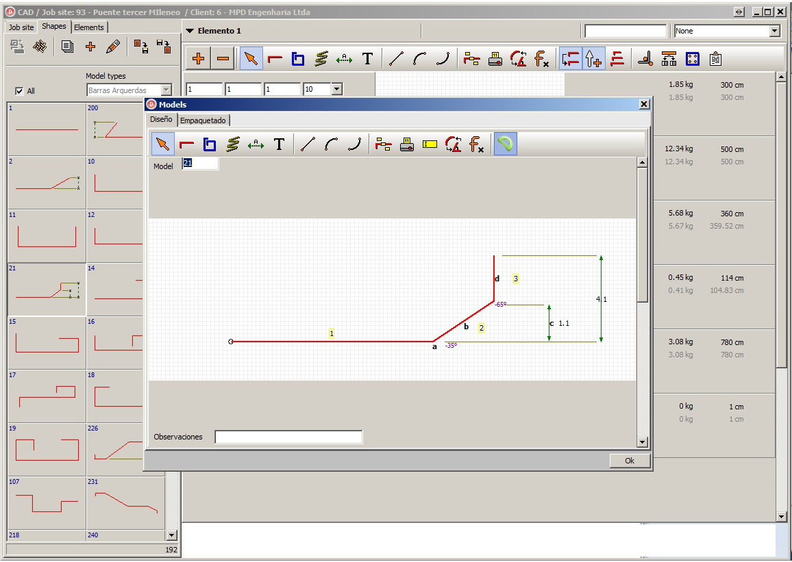Image resolution: width=792 pixels, height=562 pixels.
Task: Click the Models dialog scrollbar down arrow
Action: [x=642, y=442]
